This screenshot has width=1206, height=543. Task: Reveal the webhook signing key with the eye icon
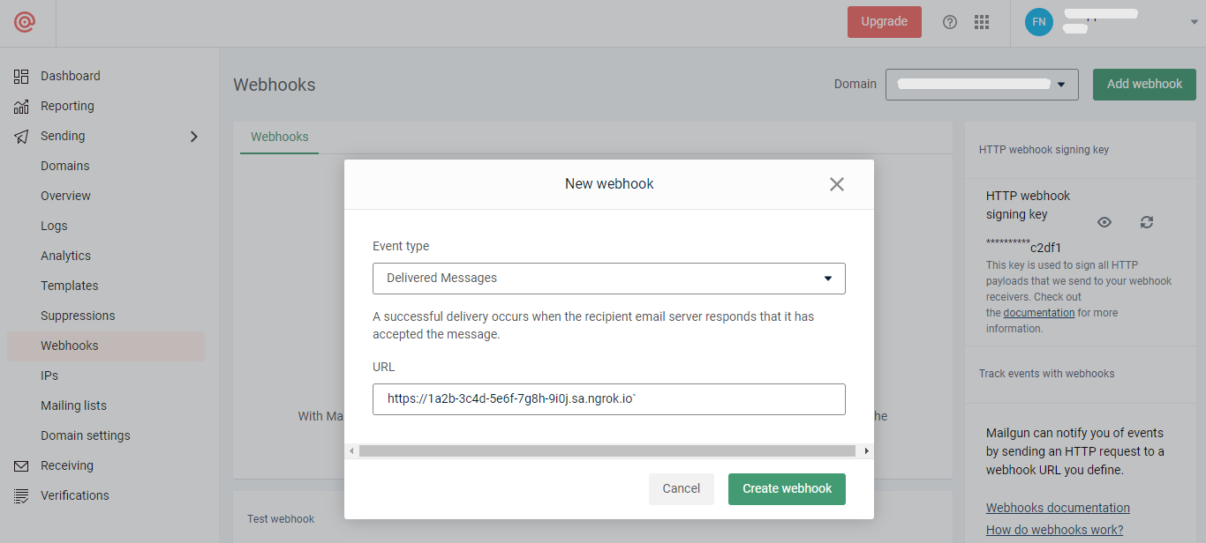point(1104,222)
